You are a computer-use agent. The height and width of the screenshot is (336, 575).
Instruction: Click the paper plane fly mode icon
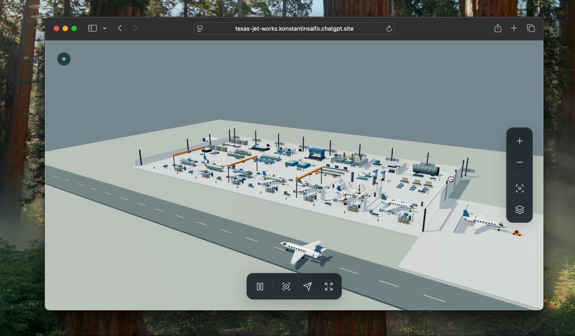click(x=307, y=287)
